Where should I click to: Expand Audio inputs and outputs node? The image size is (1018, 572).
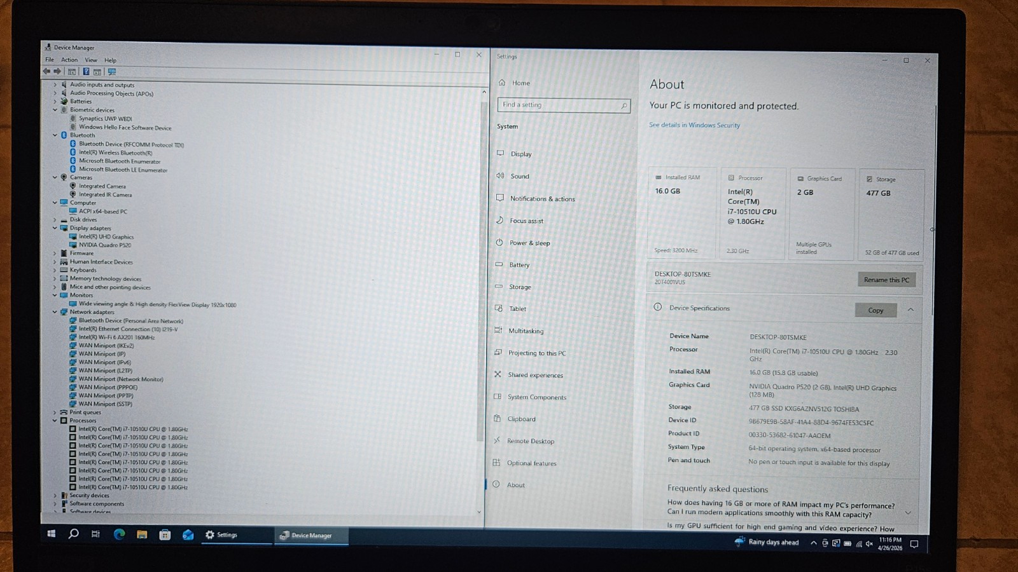click(x=55, y=85)
